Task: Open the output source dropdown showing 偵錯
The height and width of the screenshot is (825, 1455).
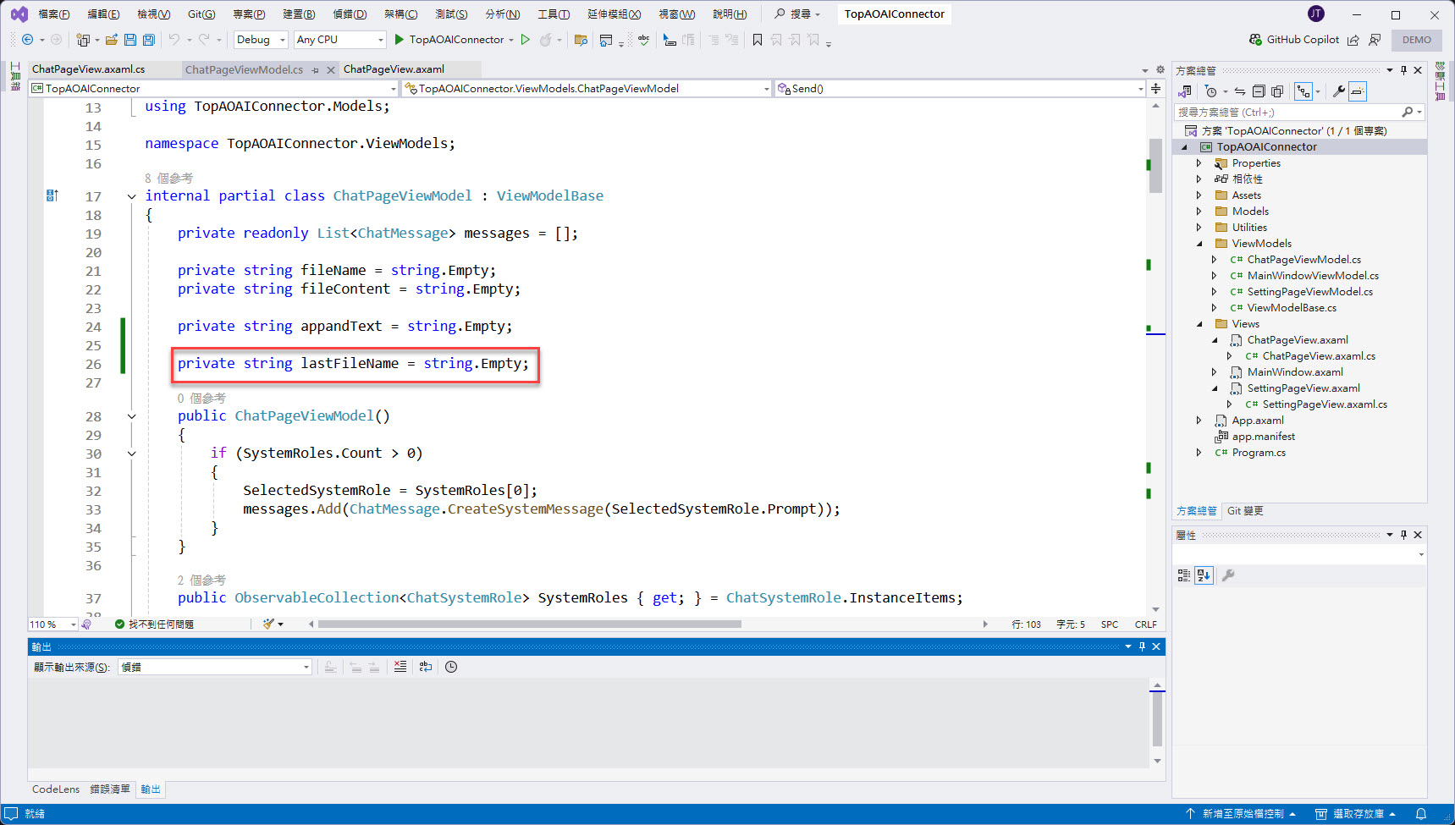Action: pyautogui.click(x=215, y=667)
